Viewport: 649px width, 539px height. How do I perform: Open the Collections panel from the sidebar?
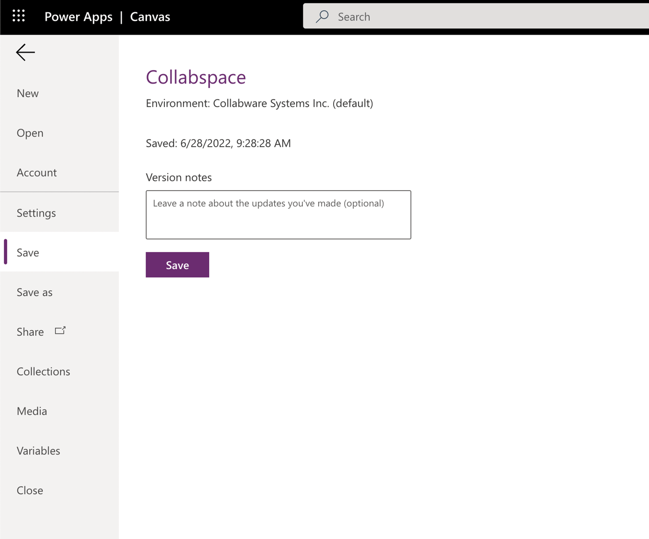[x=43, y=371]
